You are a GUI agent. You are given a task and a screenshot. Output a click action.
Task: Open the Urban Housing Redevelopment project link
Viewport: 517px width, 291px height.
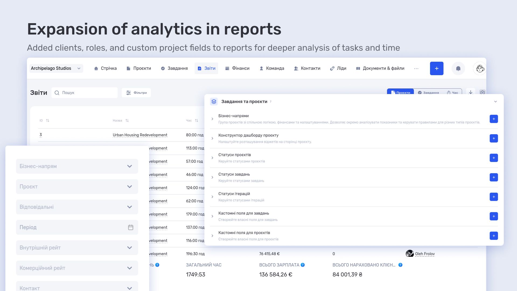140,135
